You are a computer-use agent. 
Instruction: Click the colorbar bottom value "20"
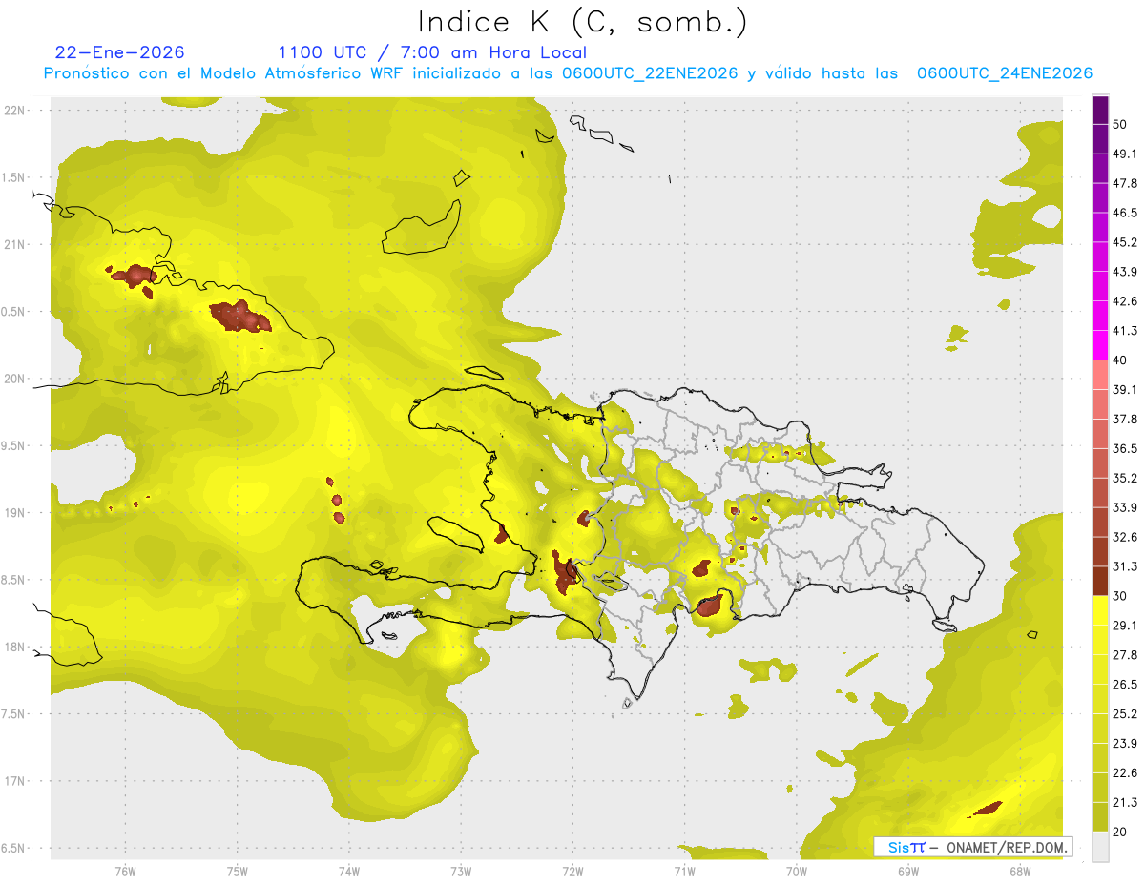click(x=1120, y=832)
